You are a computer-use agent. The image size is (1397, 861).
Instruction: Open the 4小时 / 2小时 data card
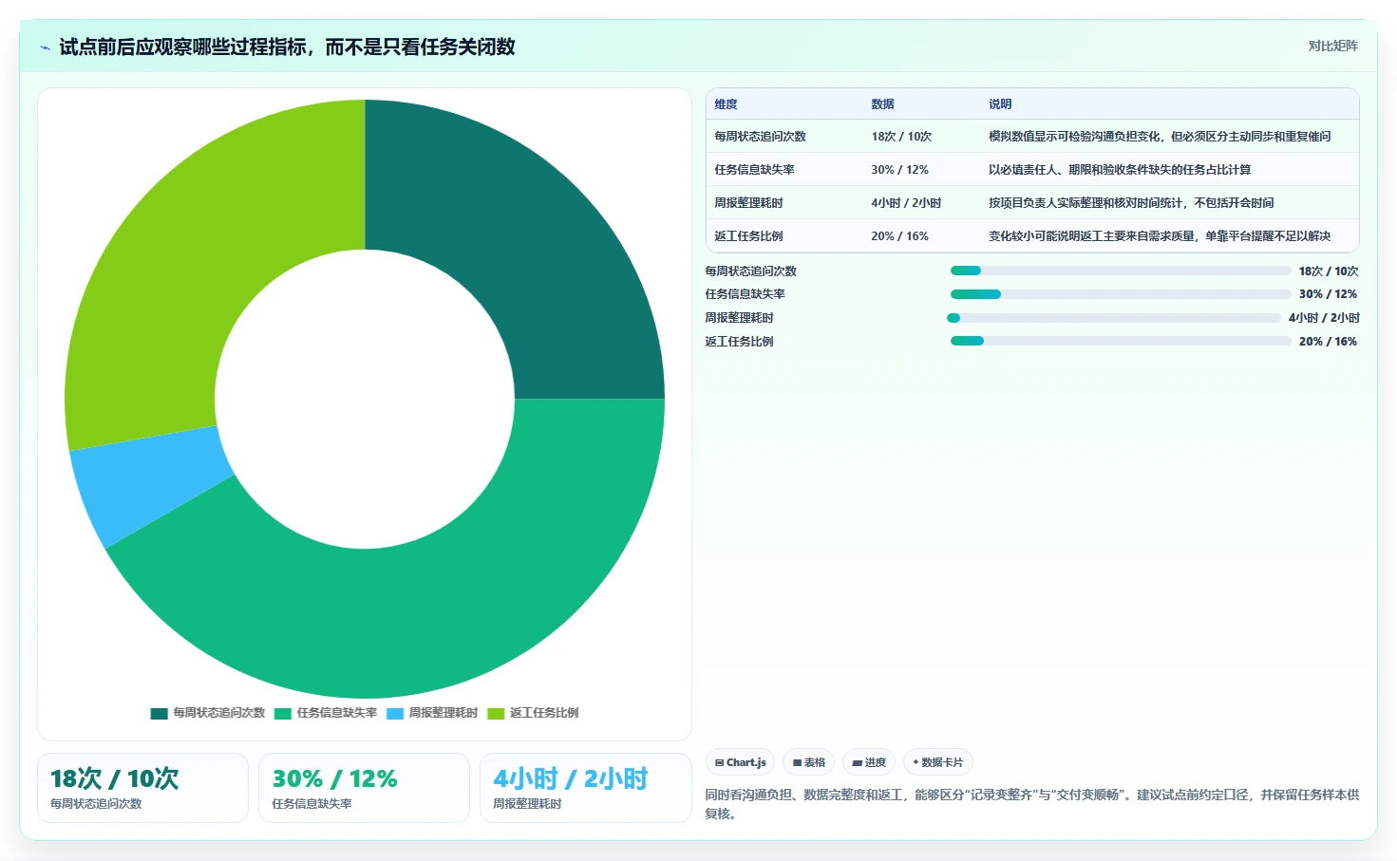[586, 788]
